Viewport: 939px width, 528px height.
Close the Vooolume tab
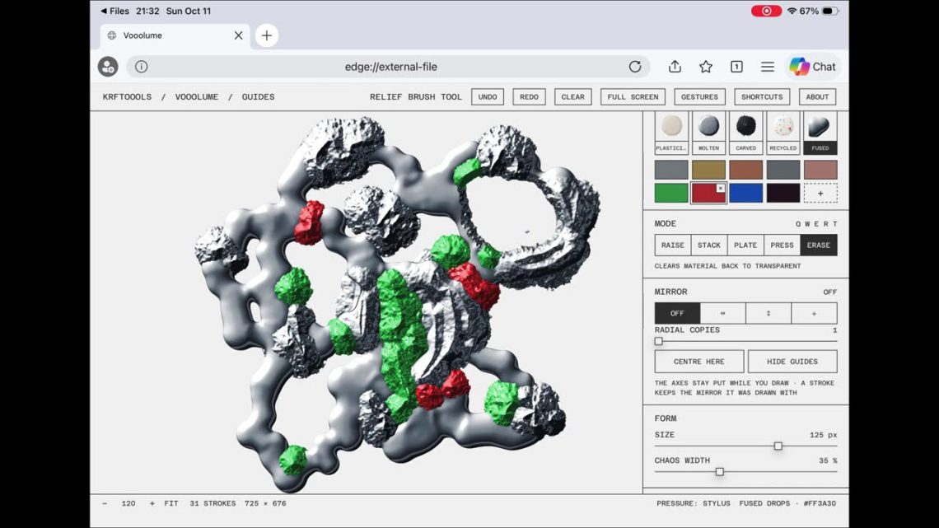click(x=238, y=35)
